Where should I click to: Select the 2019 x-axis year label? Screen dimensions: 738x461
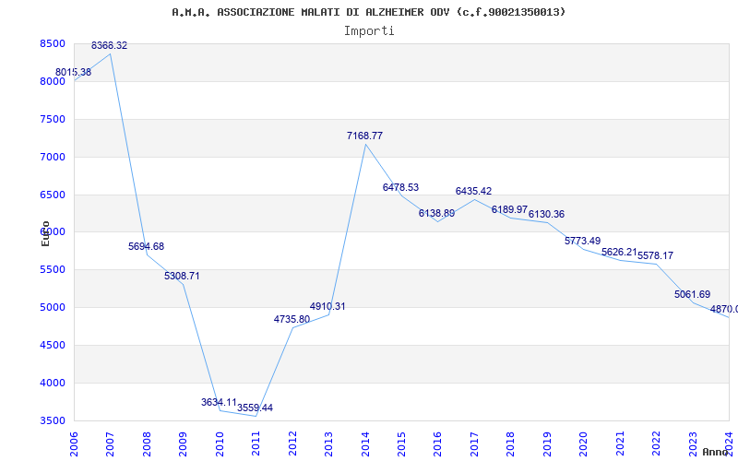point(547,443)
